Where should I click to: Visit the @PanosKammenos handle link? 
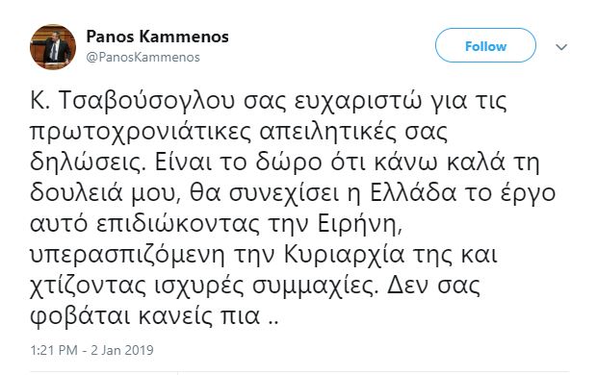143,58
